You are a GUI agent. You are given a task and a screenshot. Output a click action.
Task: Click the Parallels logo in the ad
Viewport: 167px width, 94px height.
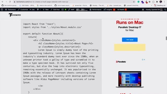coord(121,62)
